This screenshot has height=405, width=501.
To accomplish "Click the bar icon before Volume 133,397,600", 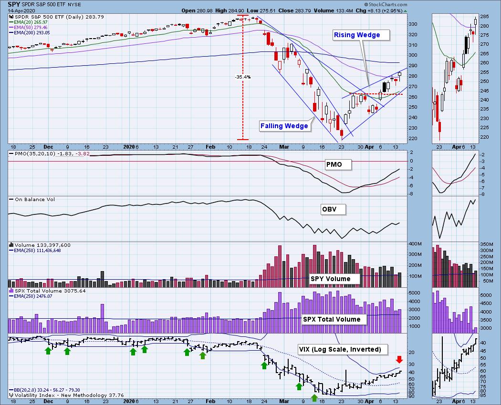I will pyautogui.click(x=11, y=245).
